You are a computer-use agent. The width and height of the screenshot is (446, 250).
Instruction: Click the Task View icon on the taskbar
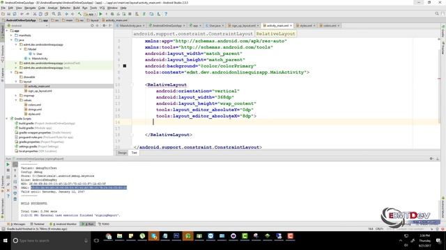pos(96,241)
